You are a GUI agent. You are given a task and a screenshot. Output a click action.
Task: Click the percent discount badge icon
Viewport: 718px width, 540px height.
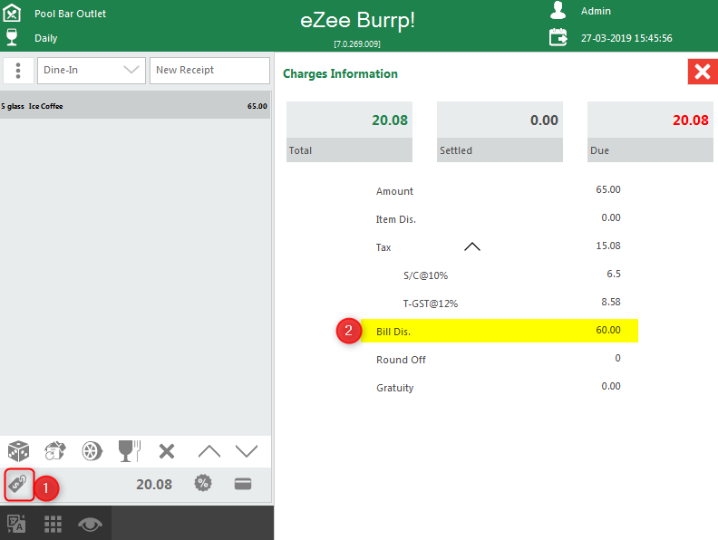[203, 483]
